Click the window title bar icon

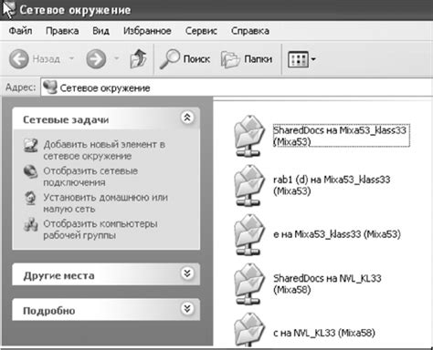pyautogui.click(x=8, y=9)
